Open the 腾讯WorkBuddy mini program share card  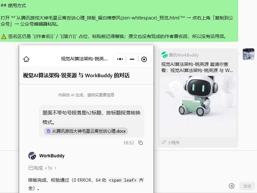point(198,98)
